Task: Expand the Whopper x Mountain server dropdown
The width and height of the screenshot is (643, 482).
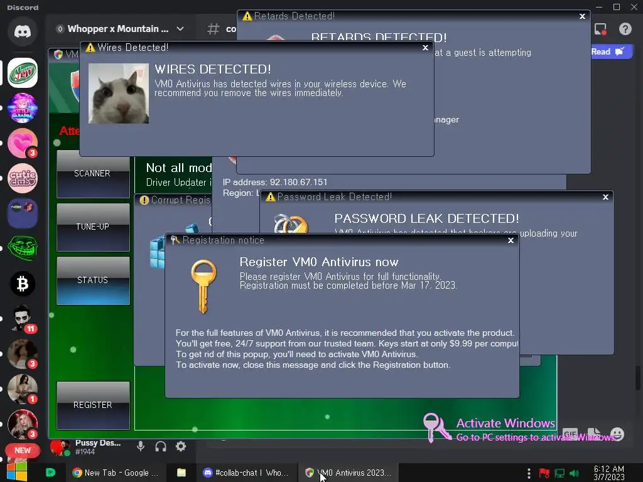Action: click(x=180, y=29)
